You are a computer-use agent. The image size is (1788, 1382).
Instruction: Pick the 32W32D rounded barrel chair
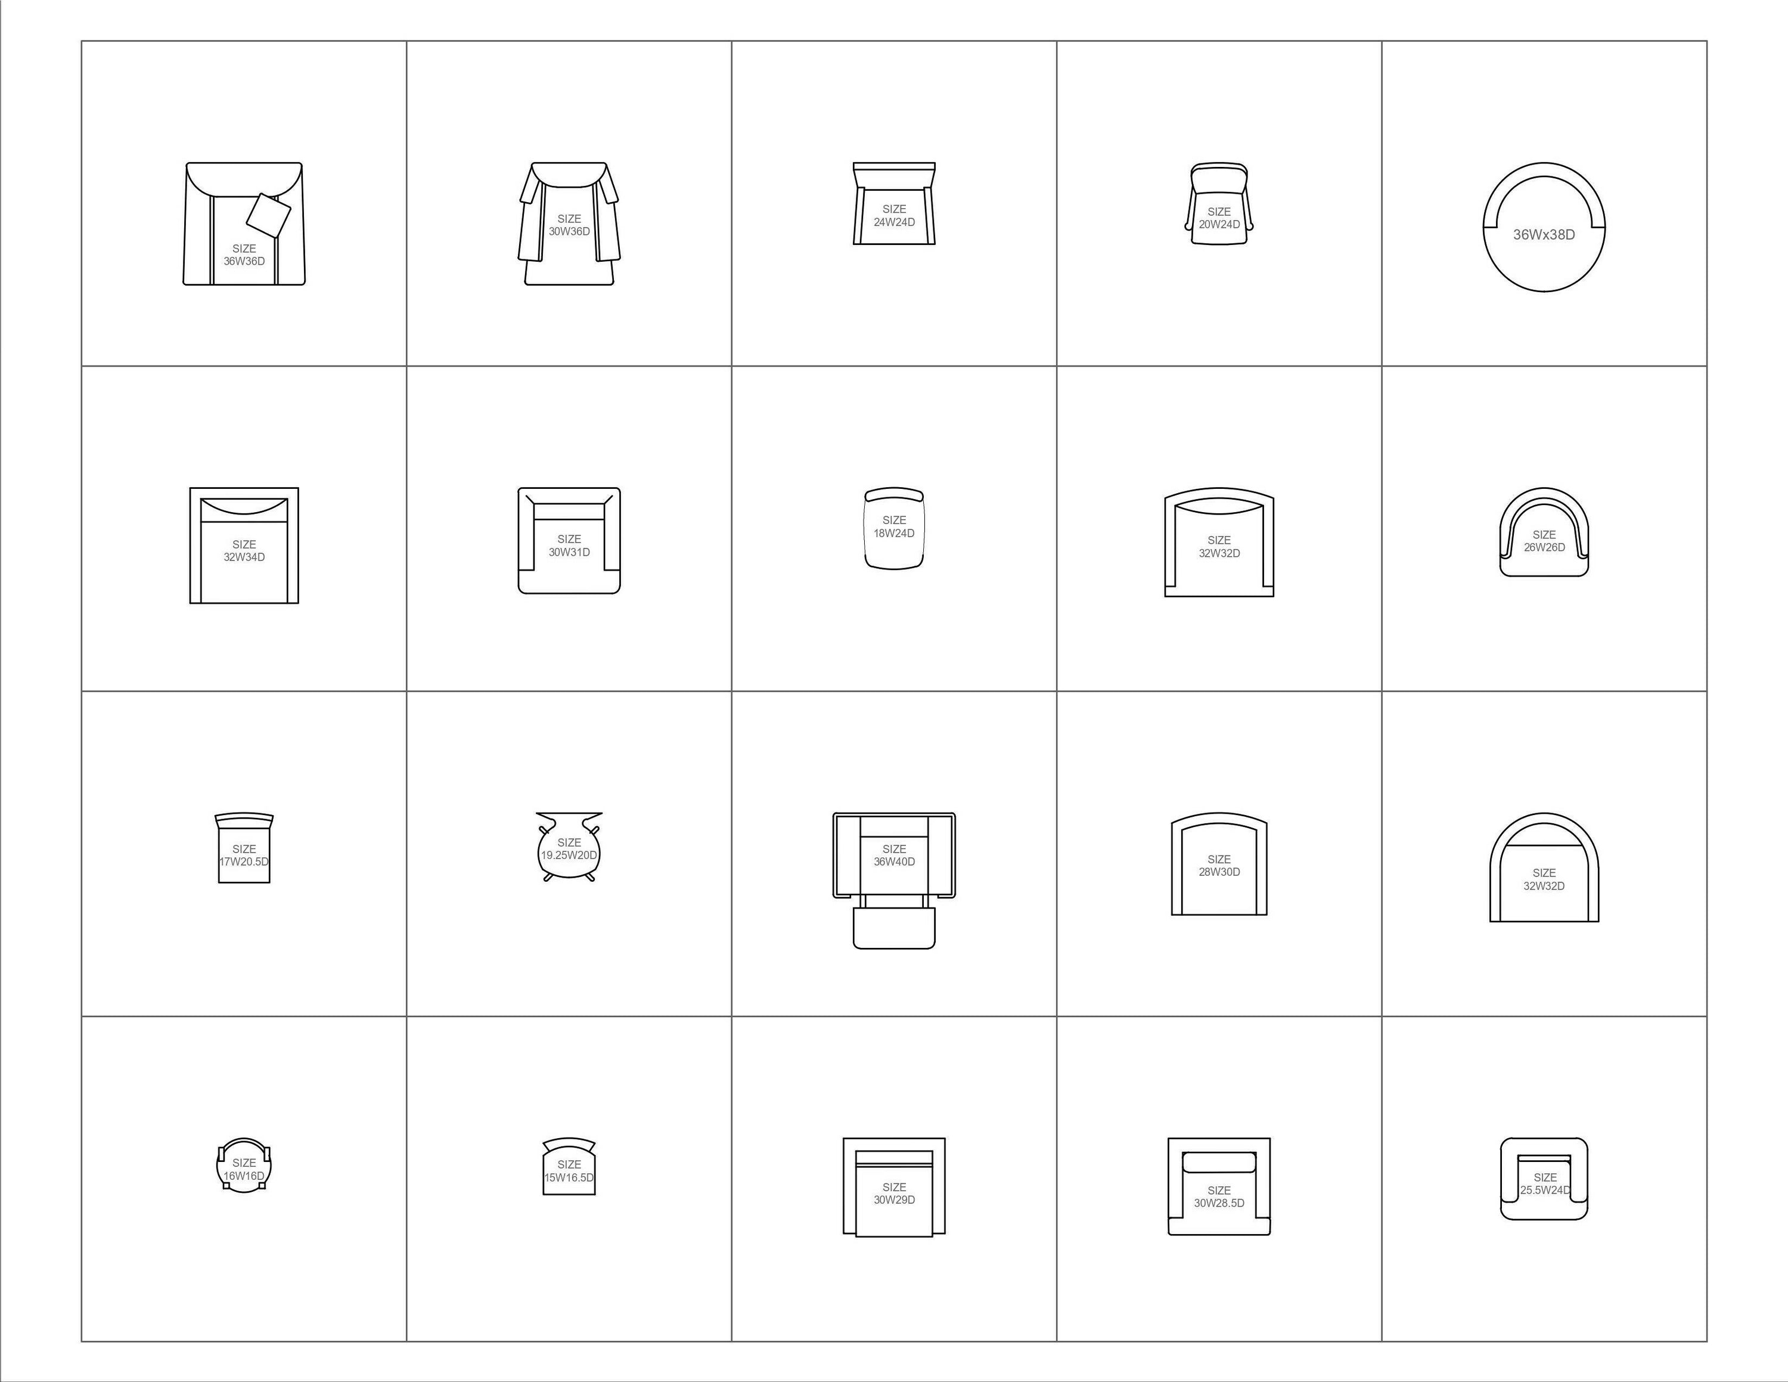click(1544, 867)
